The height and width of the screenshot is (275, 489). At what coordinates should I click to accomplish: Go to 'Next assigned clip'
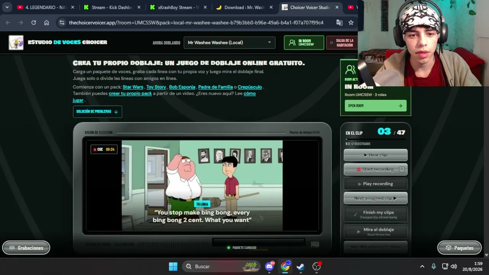point(376,198)
